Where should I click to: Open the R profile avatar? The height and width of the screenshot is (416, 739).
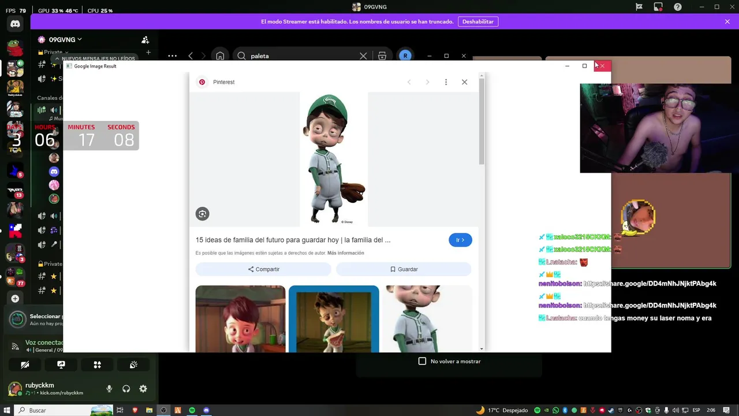pos(405,56)
